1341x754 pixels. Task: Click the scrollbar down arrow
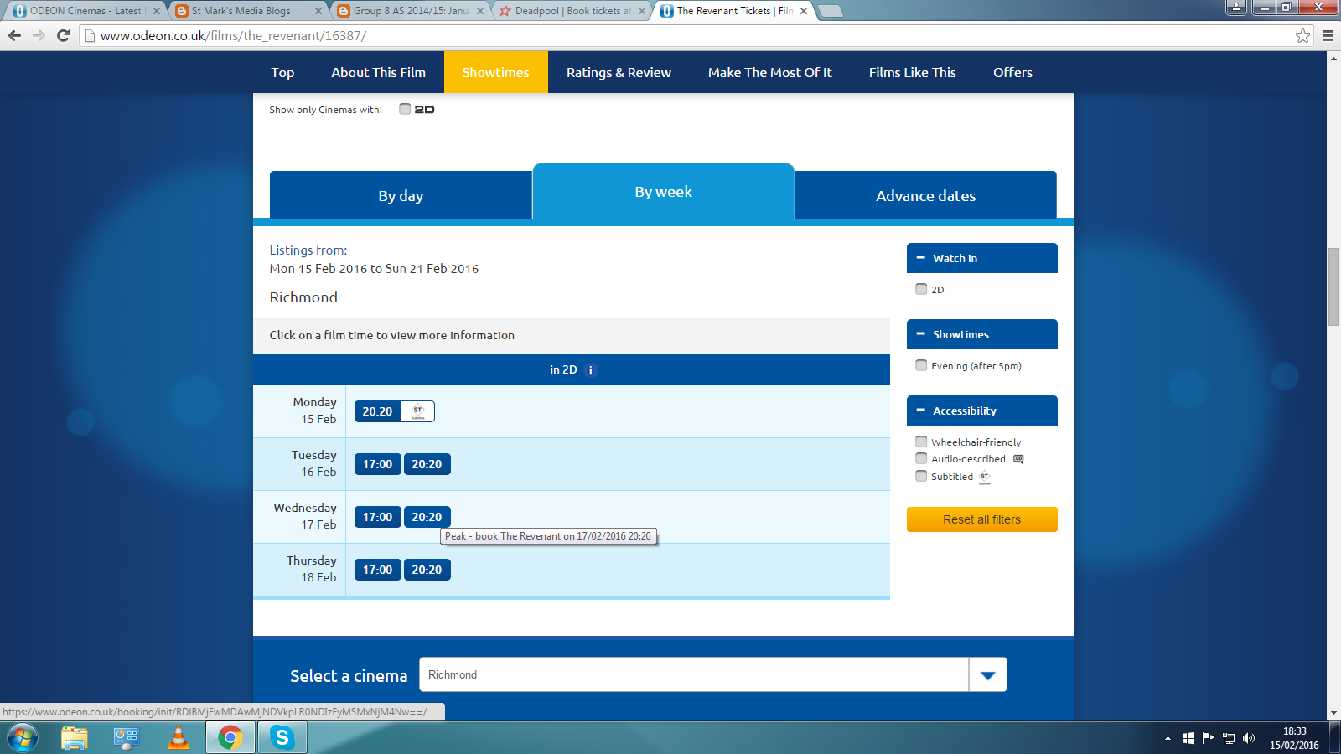[1333, 714]
